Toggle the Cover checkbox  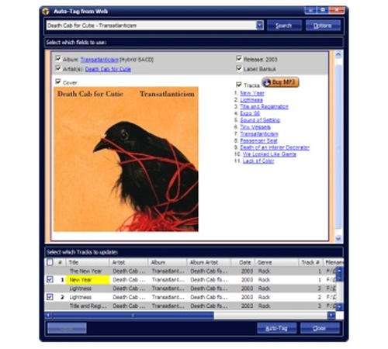click(x=58, y=81)
